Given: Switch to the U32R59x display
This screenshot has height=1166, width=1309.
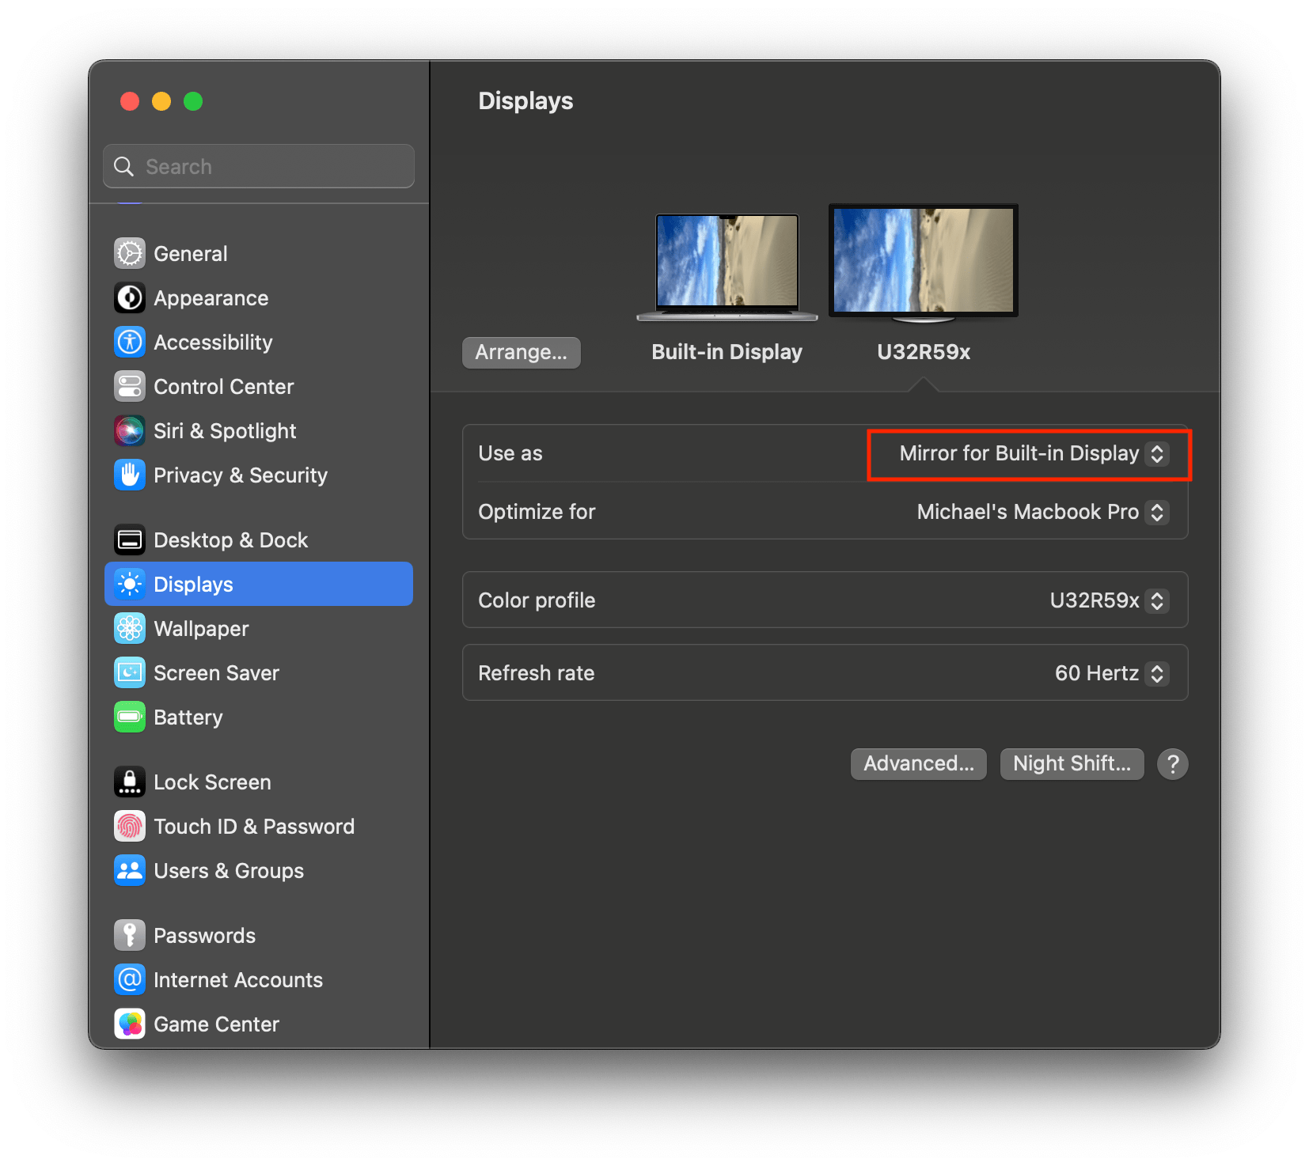Looking at the screenshot, I should [x=922, y=261].
